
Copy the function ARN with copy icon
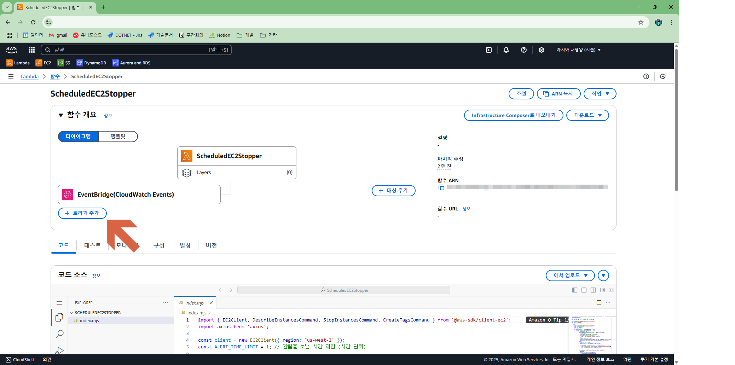point(441,187)
